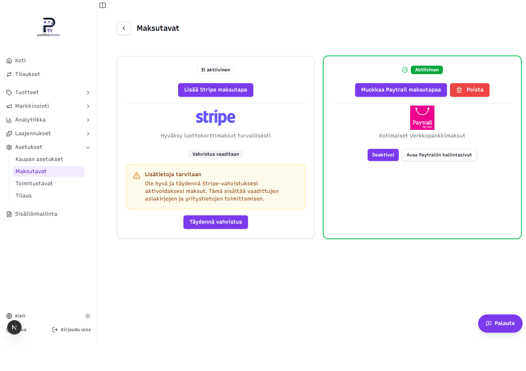This screenshot has height=371, width=526.
Task: Toggle the sidebar panel icon
Action: [x=103, y=5]
